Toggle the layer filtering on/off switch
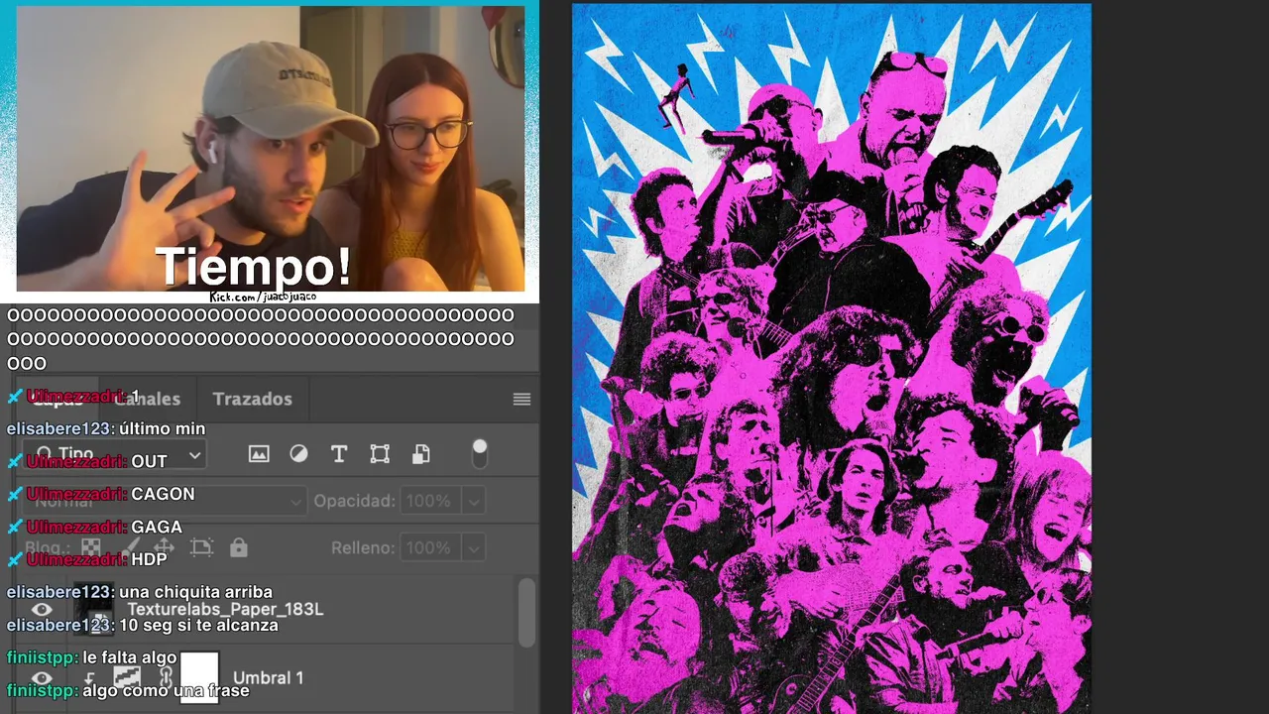 (480, 453)
